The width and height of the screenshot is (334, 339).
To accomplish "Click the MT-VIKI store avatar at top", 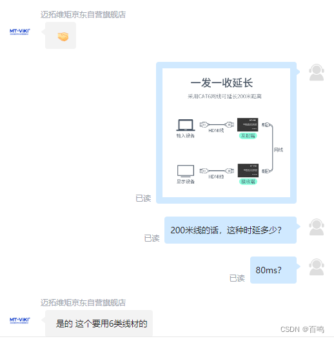I will [x=20, y=32].
